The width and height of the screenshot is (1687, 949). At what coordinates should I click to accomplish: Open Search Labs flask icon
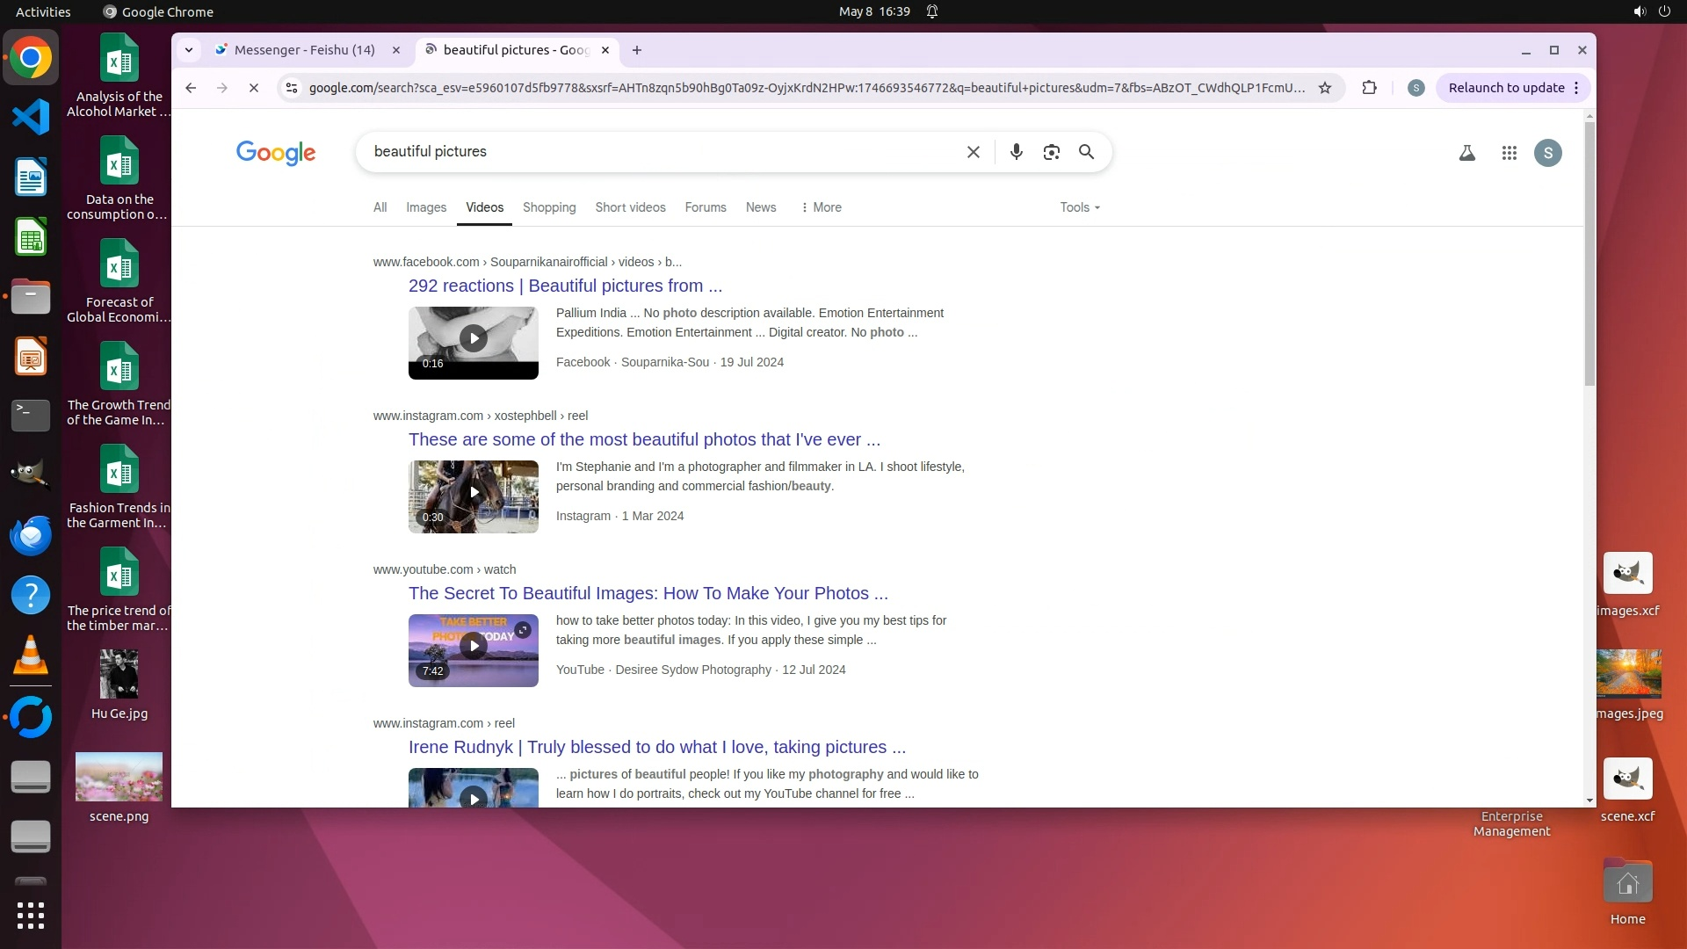click(x=1466, y=153)
